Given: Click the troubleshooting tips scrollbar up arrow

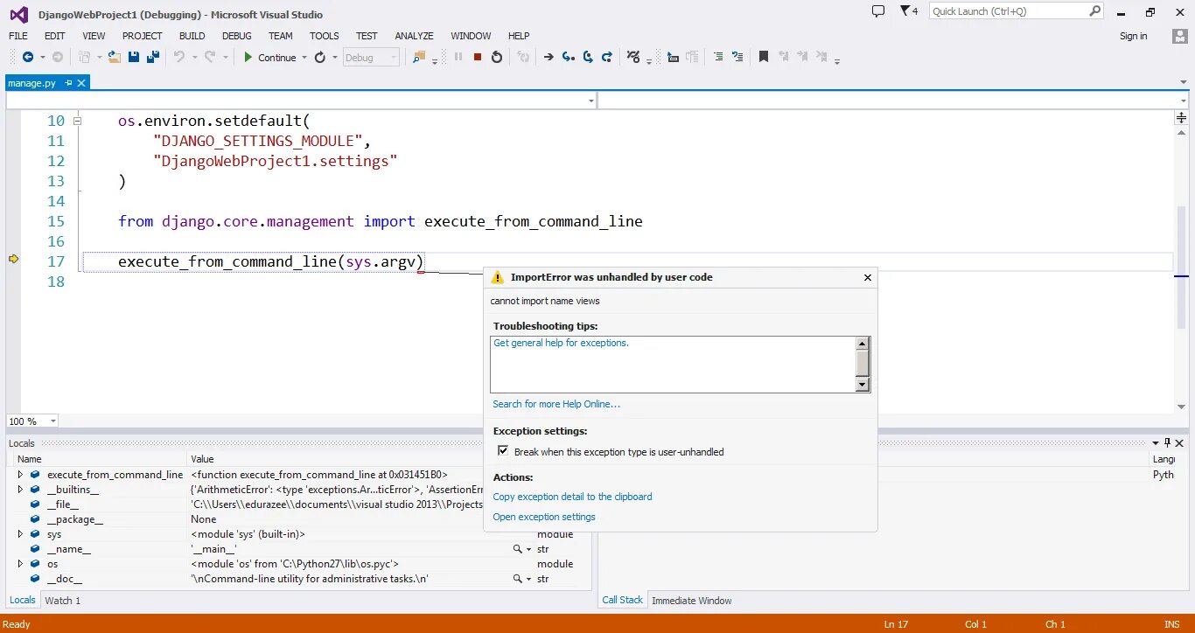Looking at the screenshot, I should pyautogui.click(x=863, y=344).
